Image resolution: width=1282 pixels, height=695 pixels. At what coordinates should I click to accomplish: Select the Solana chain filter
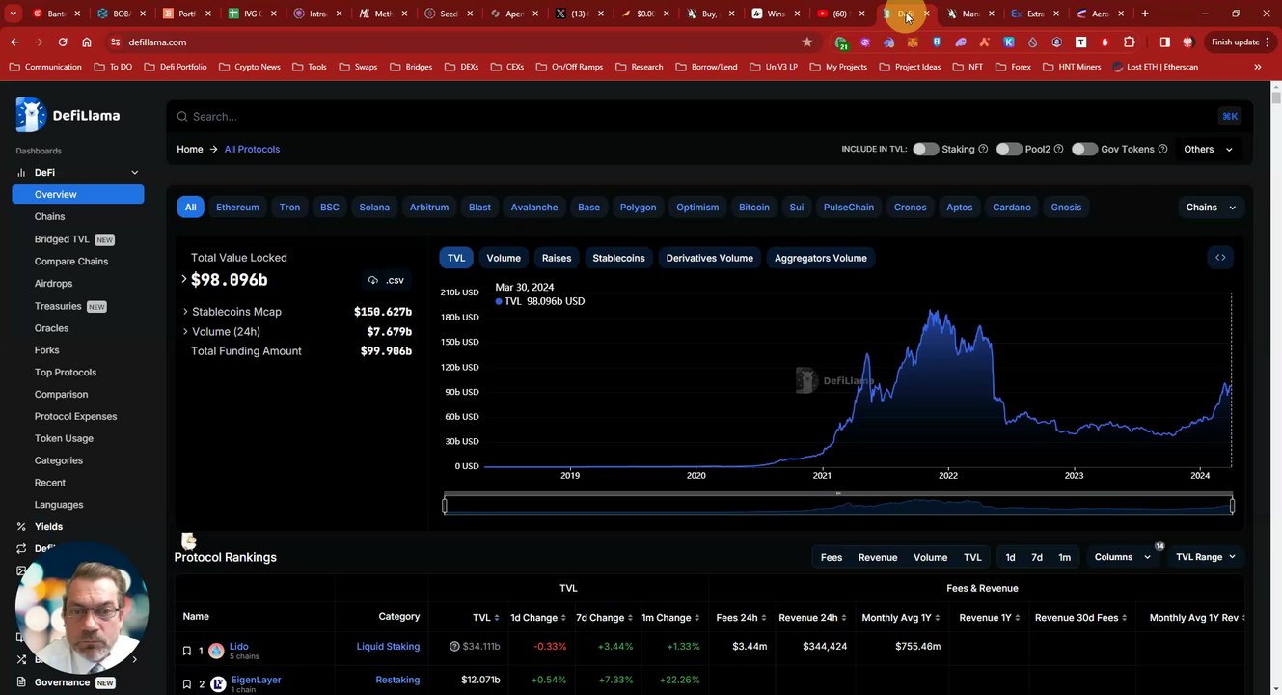coord(374,208)
